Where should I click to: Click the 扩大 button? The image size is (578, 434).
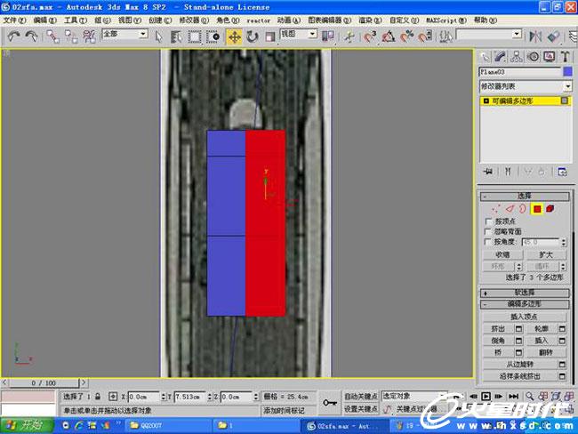(x=546, y=254)
